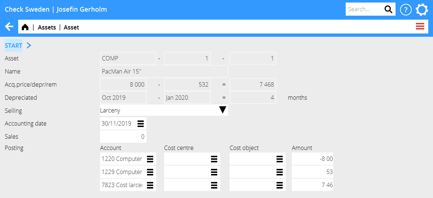This screenshot has width=433, height=198.
Task: Open help with question mark icon
Action: 406,10
